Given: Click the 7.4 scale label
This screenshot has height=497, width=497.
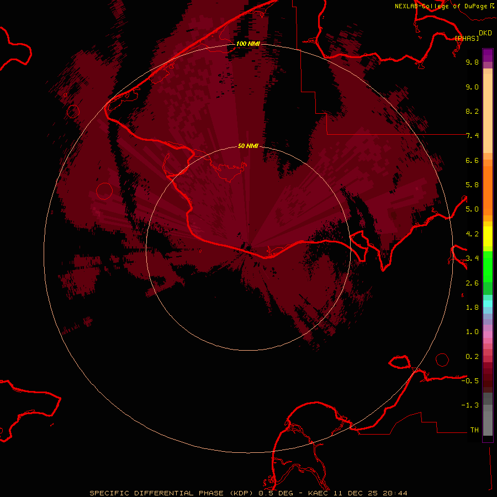Looking at the screenshot, I should click(472, 136).
